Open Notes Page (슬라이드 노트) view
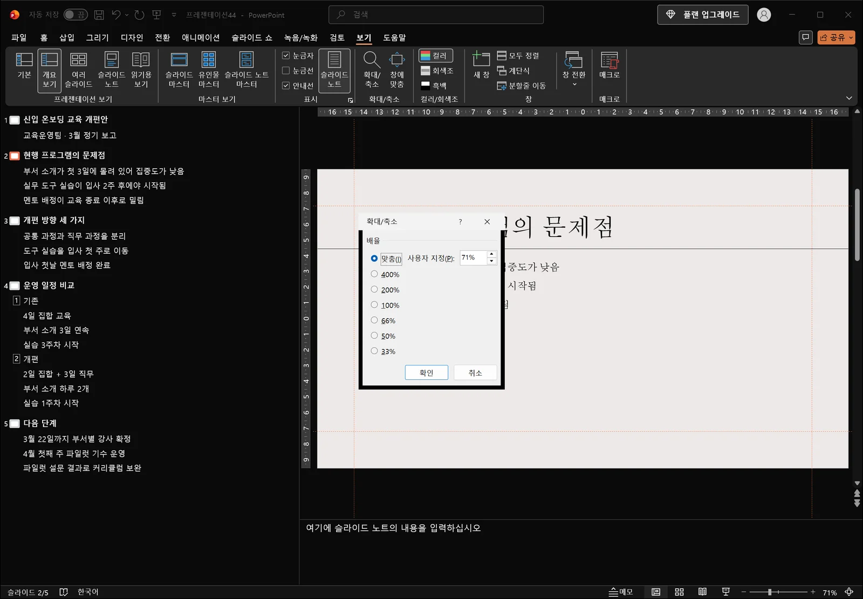This screenshot has width=863, height=599. coord(112,70)
